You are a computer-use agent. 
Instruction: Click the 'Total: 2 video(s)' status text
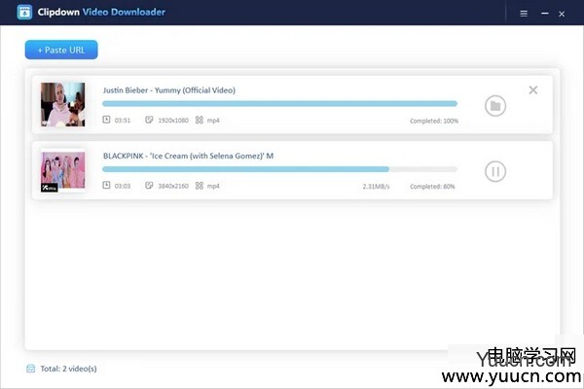click(x=68, y=369)
